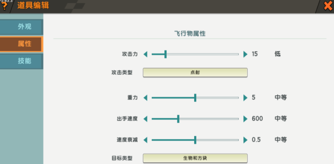Click the 速度衰减 slider handle
The image size is (334, 164).
click(195, 140)
